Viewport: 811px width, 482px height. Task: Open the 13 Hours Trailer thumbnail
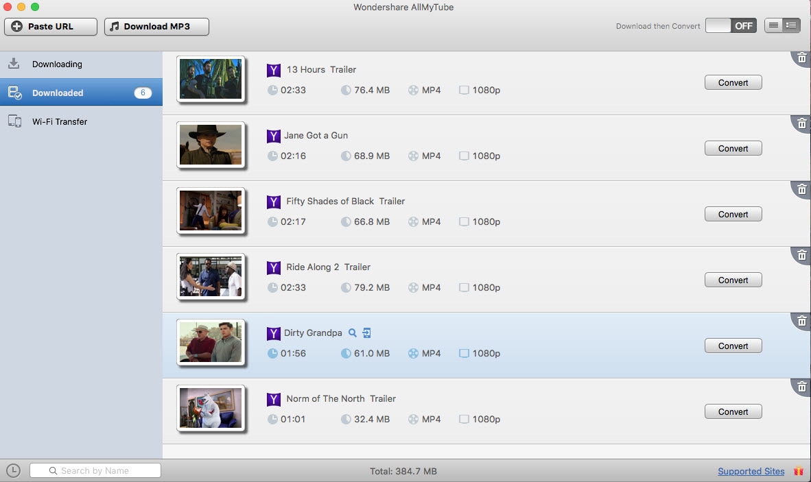pyautogui.click(x=211, y=79)
